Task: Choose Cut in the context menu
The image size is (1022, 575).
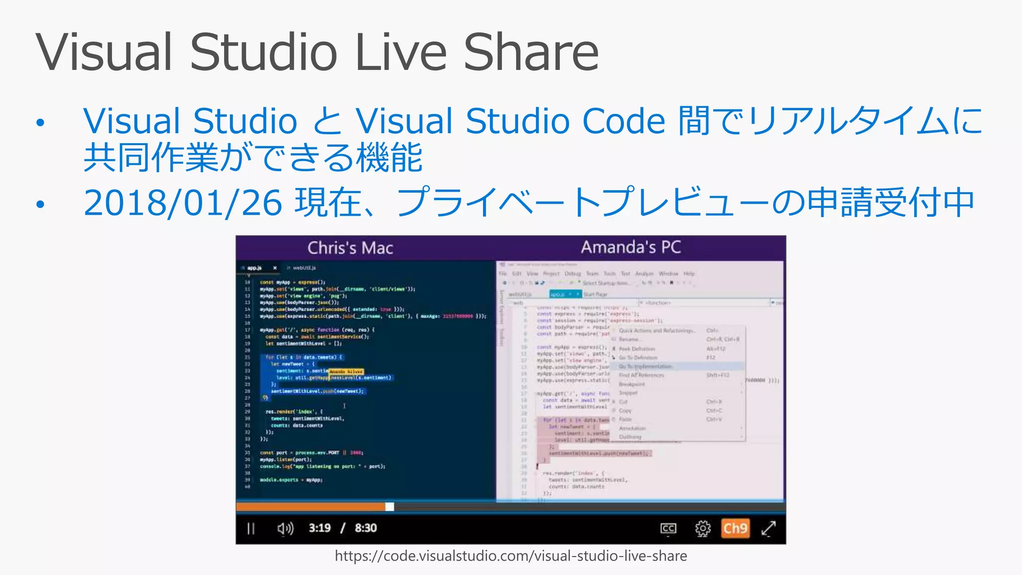Action: (678, 402)
